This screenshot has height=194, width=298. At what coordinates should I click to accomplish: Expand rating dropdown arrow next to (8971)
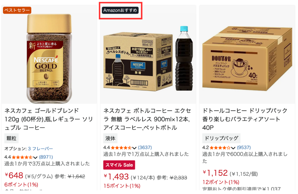(35, 158)
